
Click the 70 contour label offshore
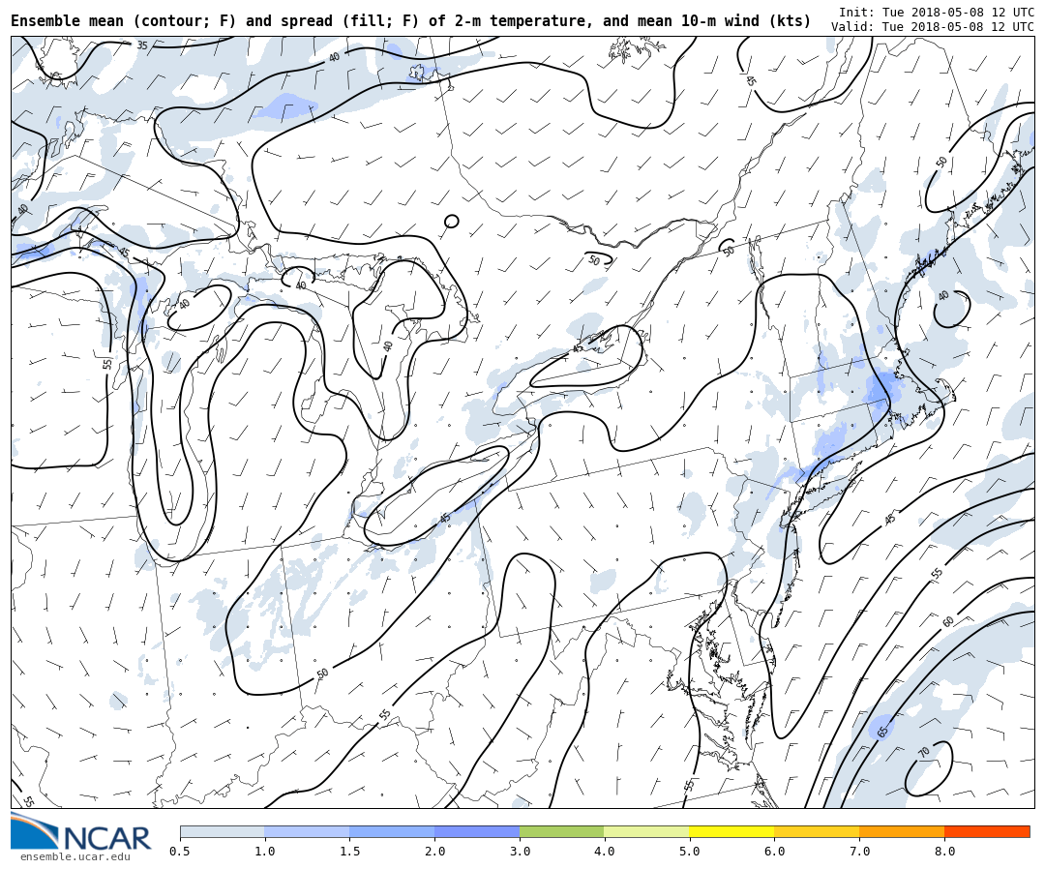923,752
